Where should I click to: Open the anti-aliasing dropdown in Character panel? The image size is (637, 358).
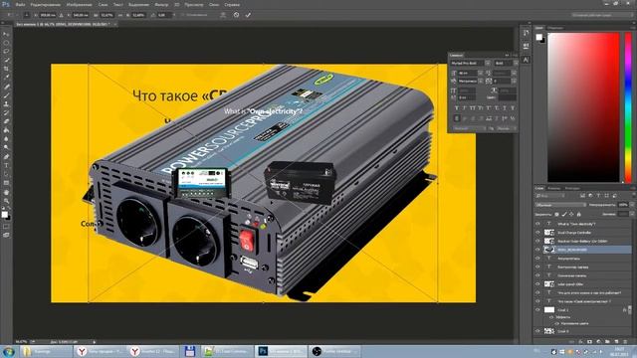tap(507, 128)
